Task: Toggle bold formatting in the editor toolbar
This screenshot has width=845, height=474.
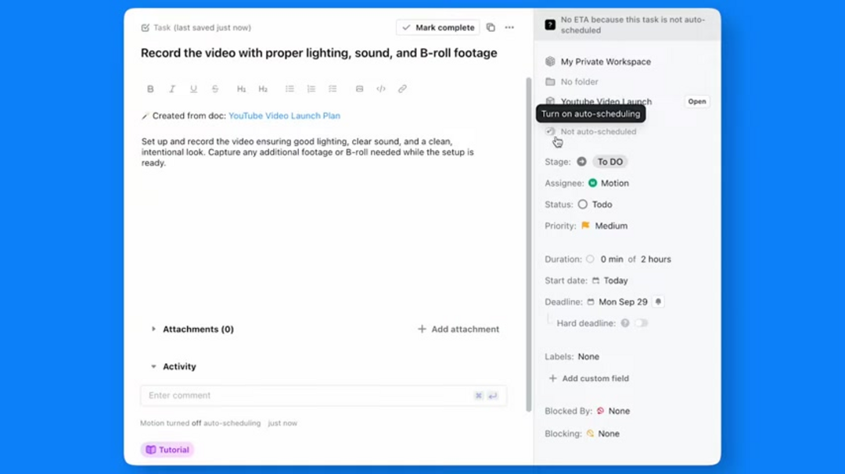Action: [150, 88]
